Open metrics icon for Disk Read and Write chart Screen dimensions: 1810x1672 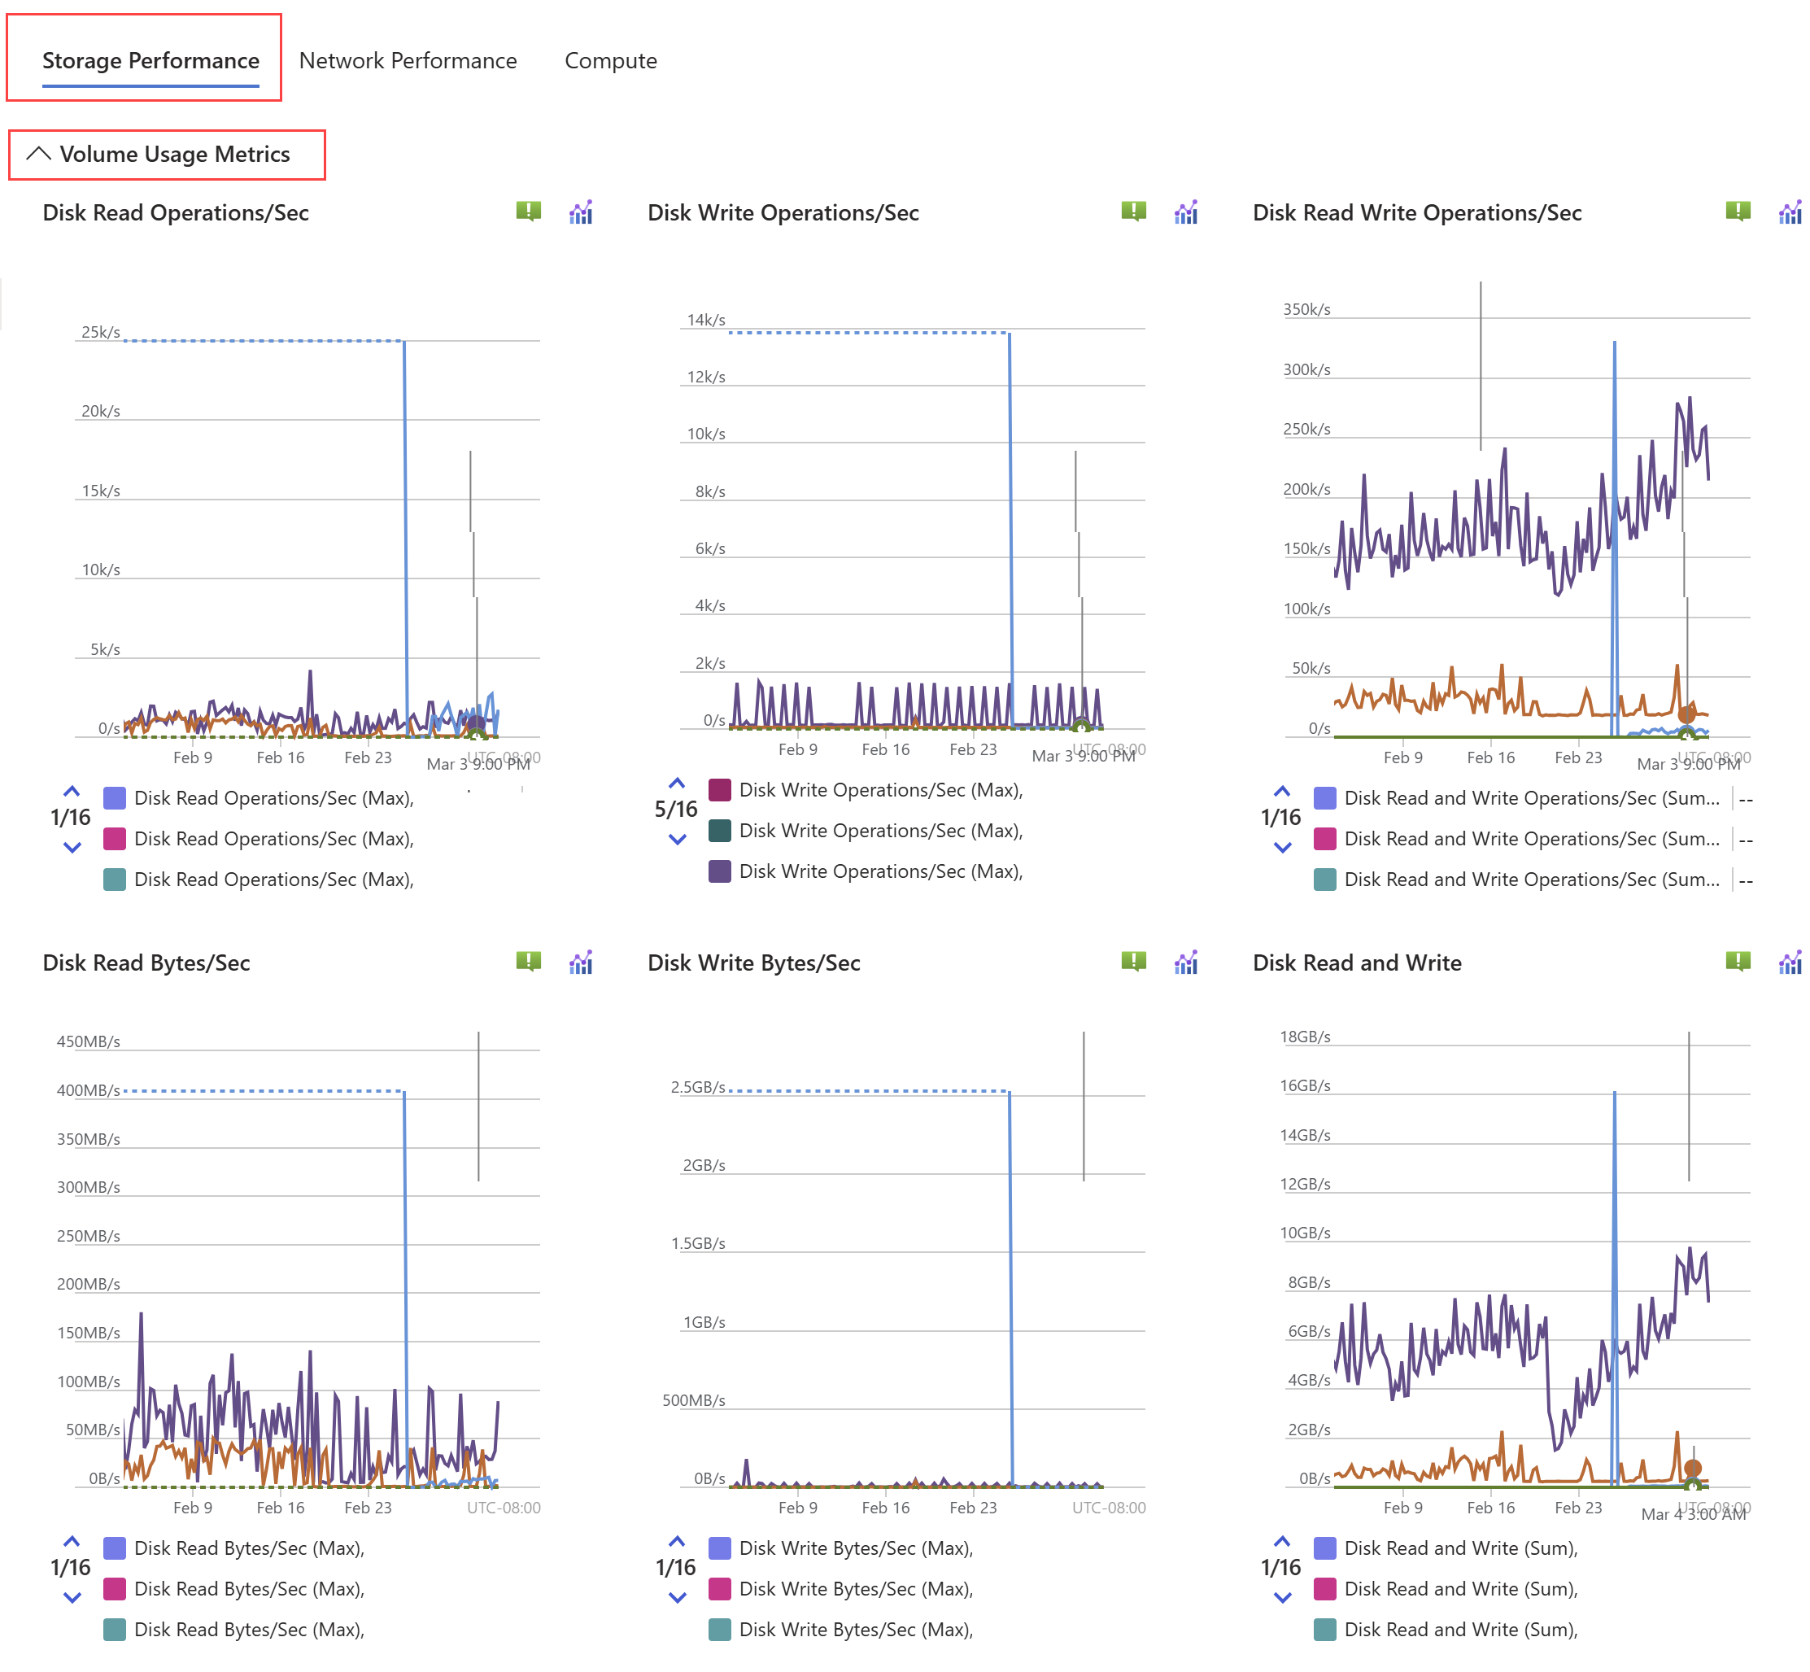[x=1789, y=963]
